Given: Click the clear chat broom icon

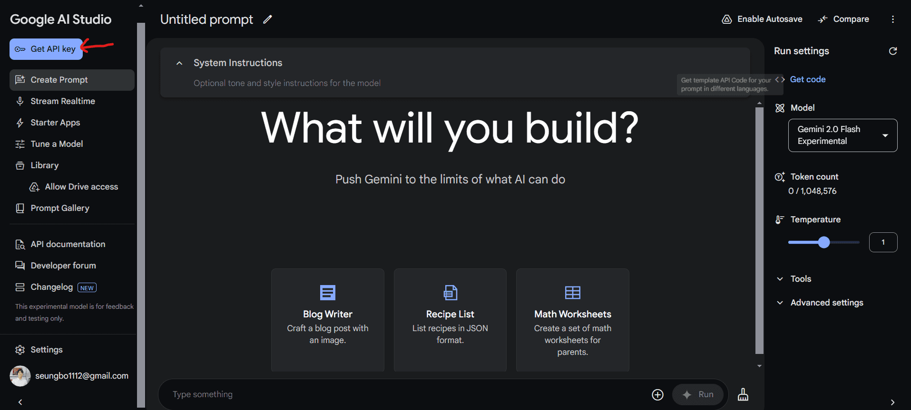Looking at the screenshot, I should pos(743,394).
